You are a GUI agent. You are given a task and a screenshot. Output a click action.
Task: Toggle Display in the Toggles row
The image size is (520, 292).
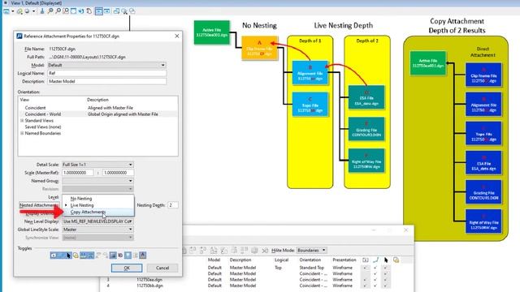point(54,255)
